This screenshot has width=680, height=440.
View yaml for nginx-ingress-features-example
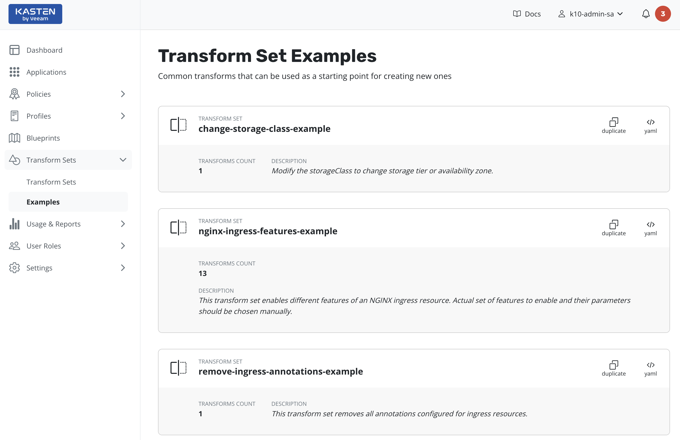(650, 228)
